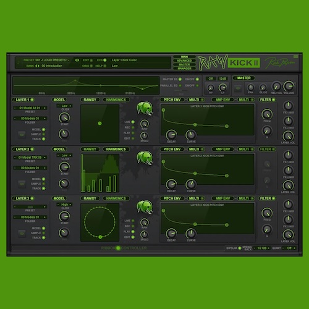
Task: Click the Layer 1 kick drum trigger icon
Action: click(145, 108)
